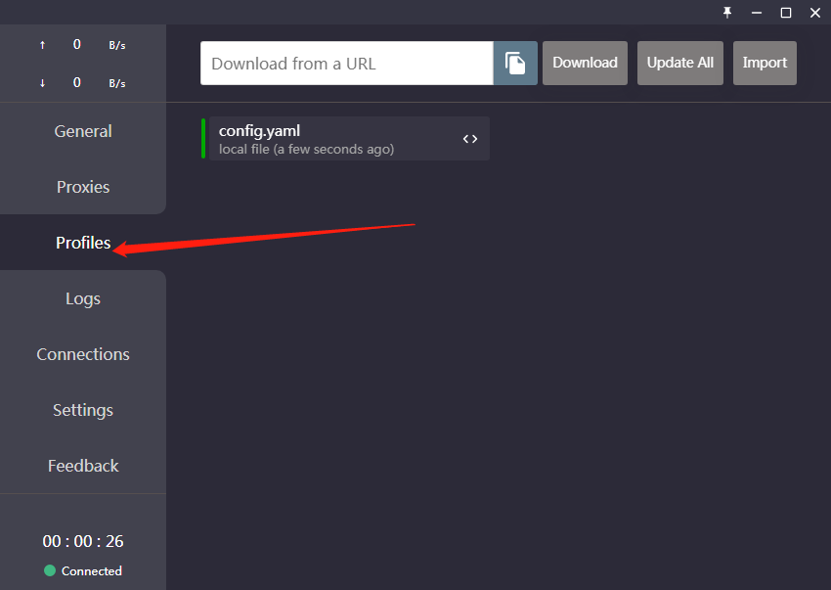Image resolution: width=831 pixels, height=590 pixels.
Task: Focus the Download from a URL field
Action: [x=346, y=64]
